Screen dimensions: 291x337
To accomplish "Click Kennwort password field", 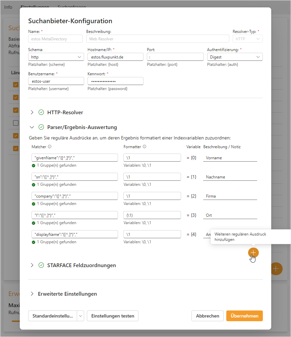I will click(115, 81).
